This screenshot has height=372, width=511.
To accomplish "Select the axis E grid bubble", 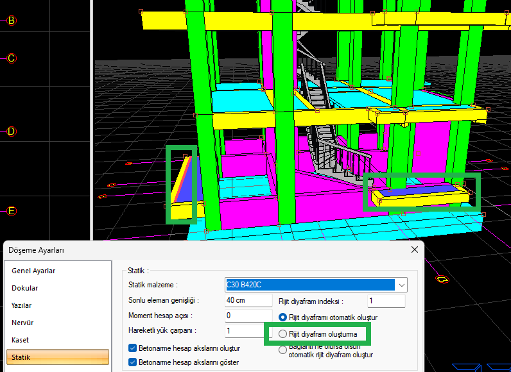I will pyautogui.click(x=11, y=211).
